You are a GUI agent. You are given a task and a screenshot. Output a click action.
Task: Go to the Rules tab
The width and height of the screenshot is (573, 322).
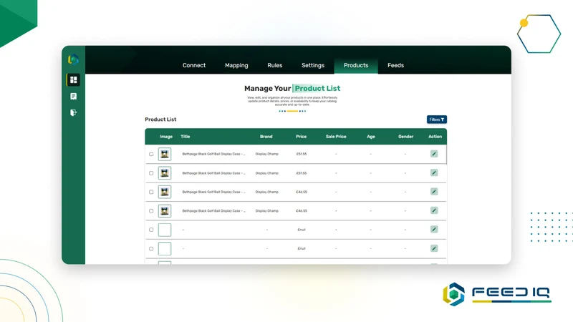(x=275, y=65)
